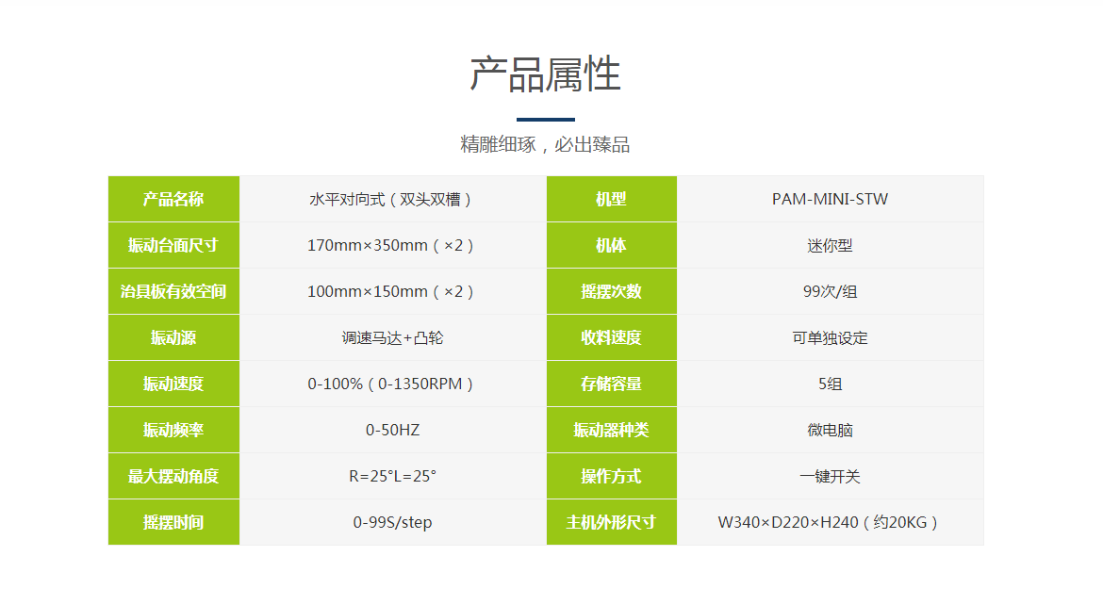Click the 可单独设定 value
The width and height of the screenshot is (1103, 605).
[830, 337]
